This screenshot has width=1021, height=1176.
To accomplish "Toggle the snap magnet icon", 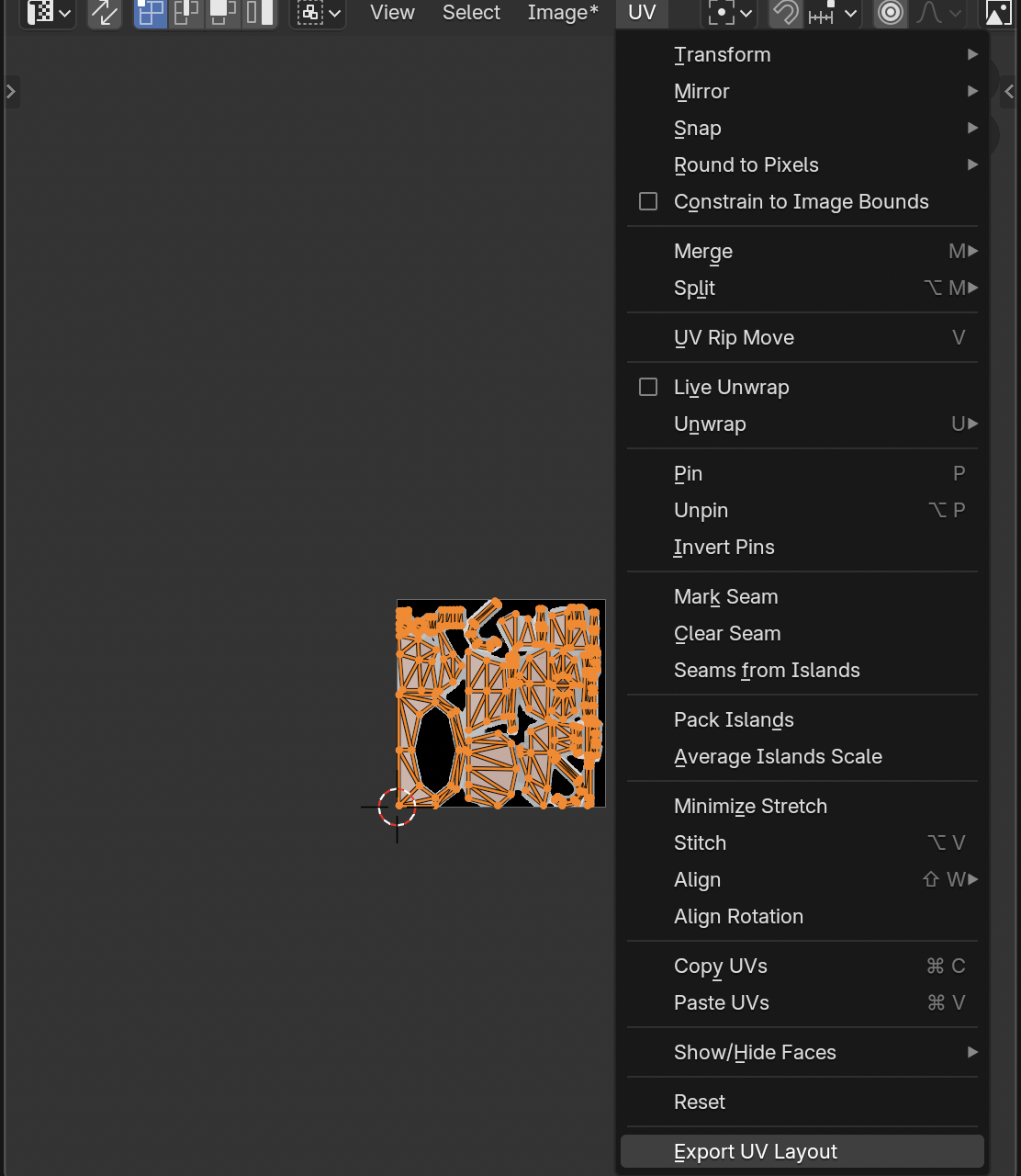I will [x=785, y=13].
